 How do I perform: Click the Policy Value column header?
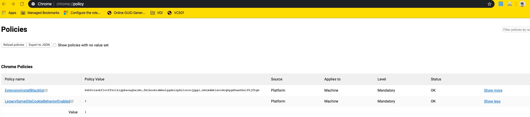[x=94, y=79]
